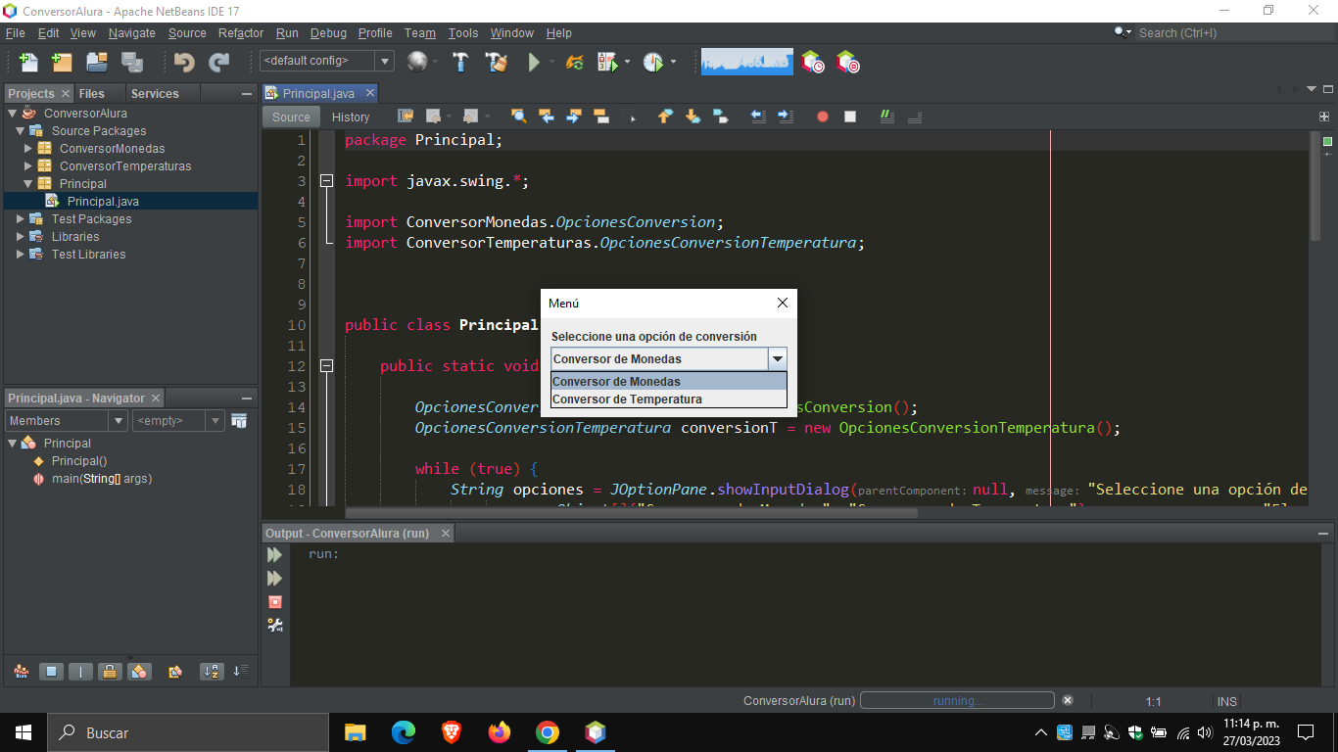Click the Build Project hammer icon
The height and width of the screenshot is (752, 1338).
pos(460,62)
